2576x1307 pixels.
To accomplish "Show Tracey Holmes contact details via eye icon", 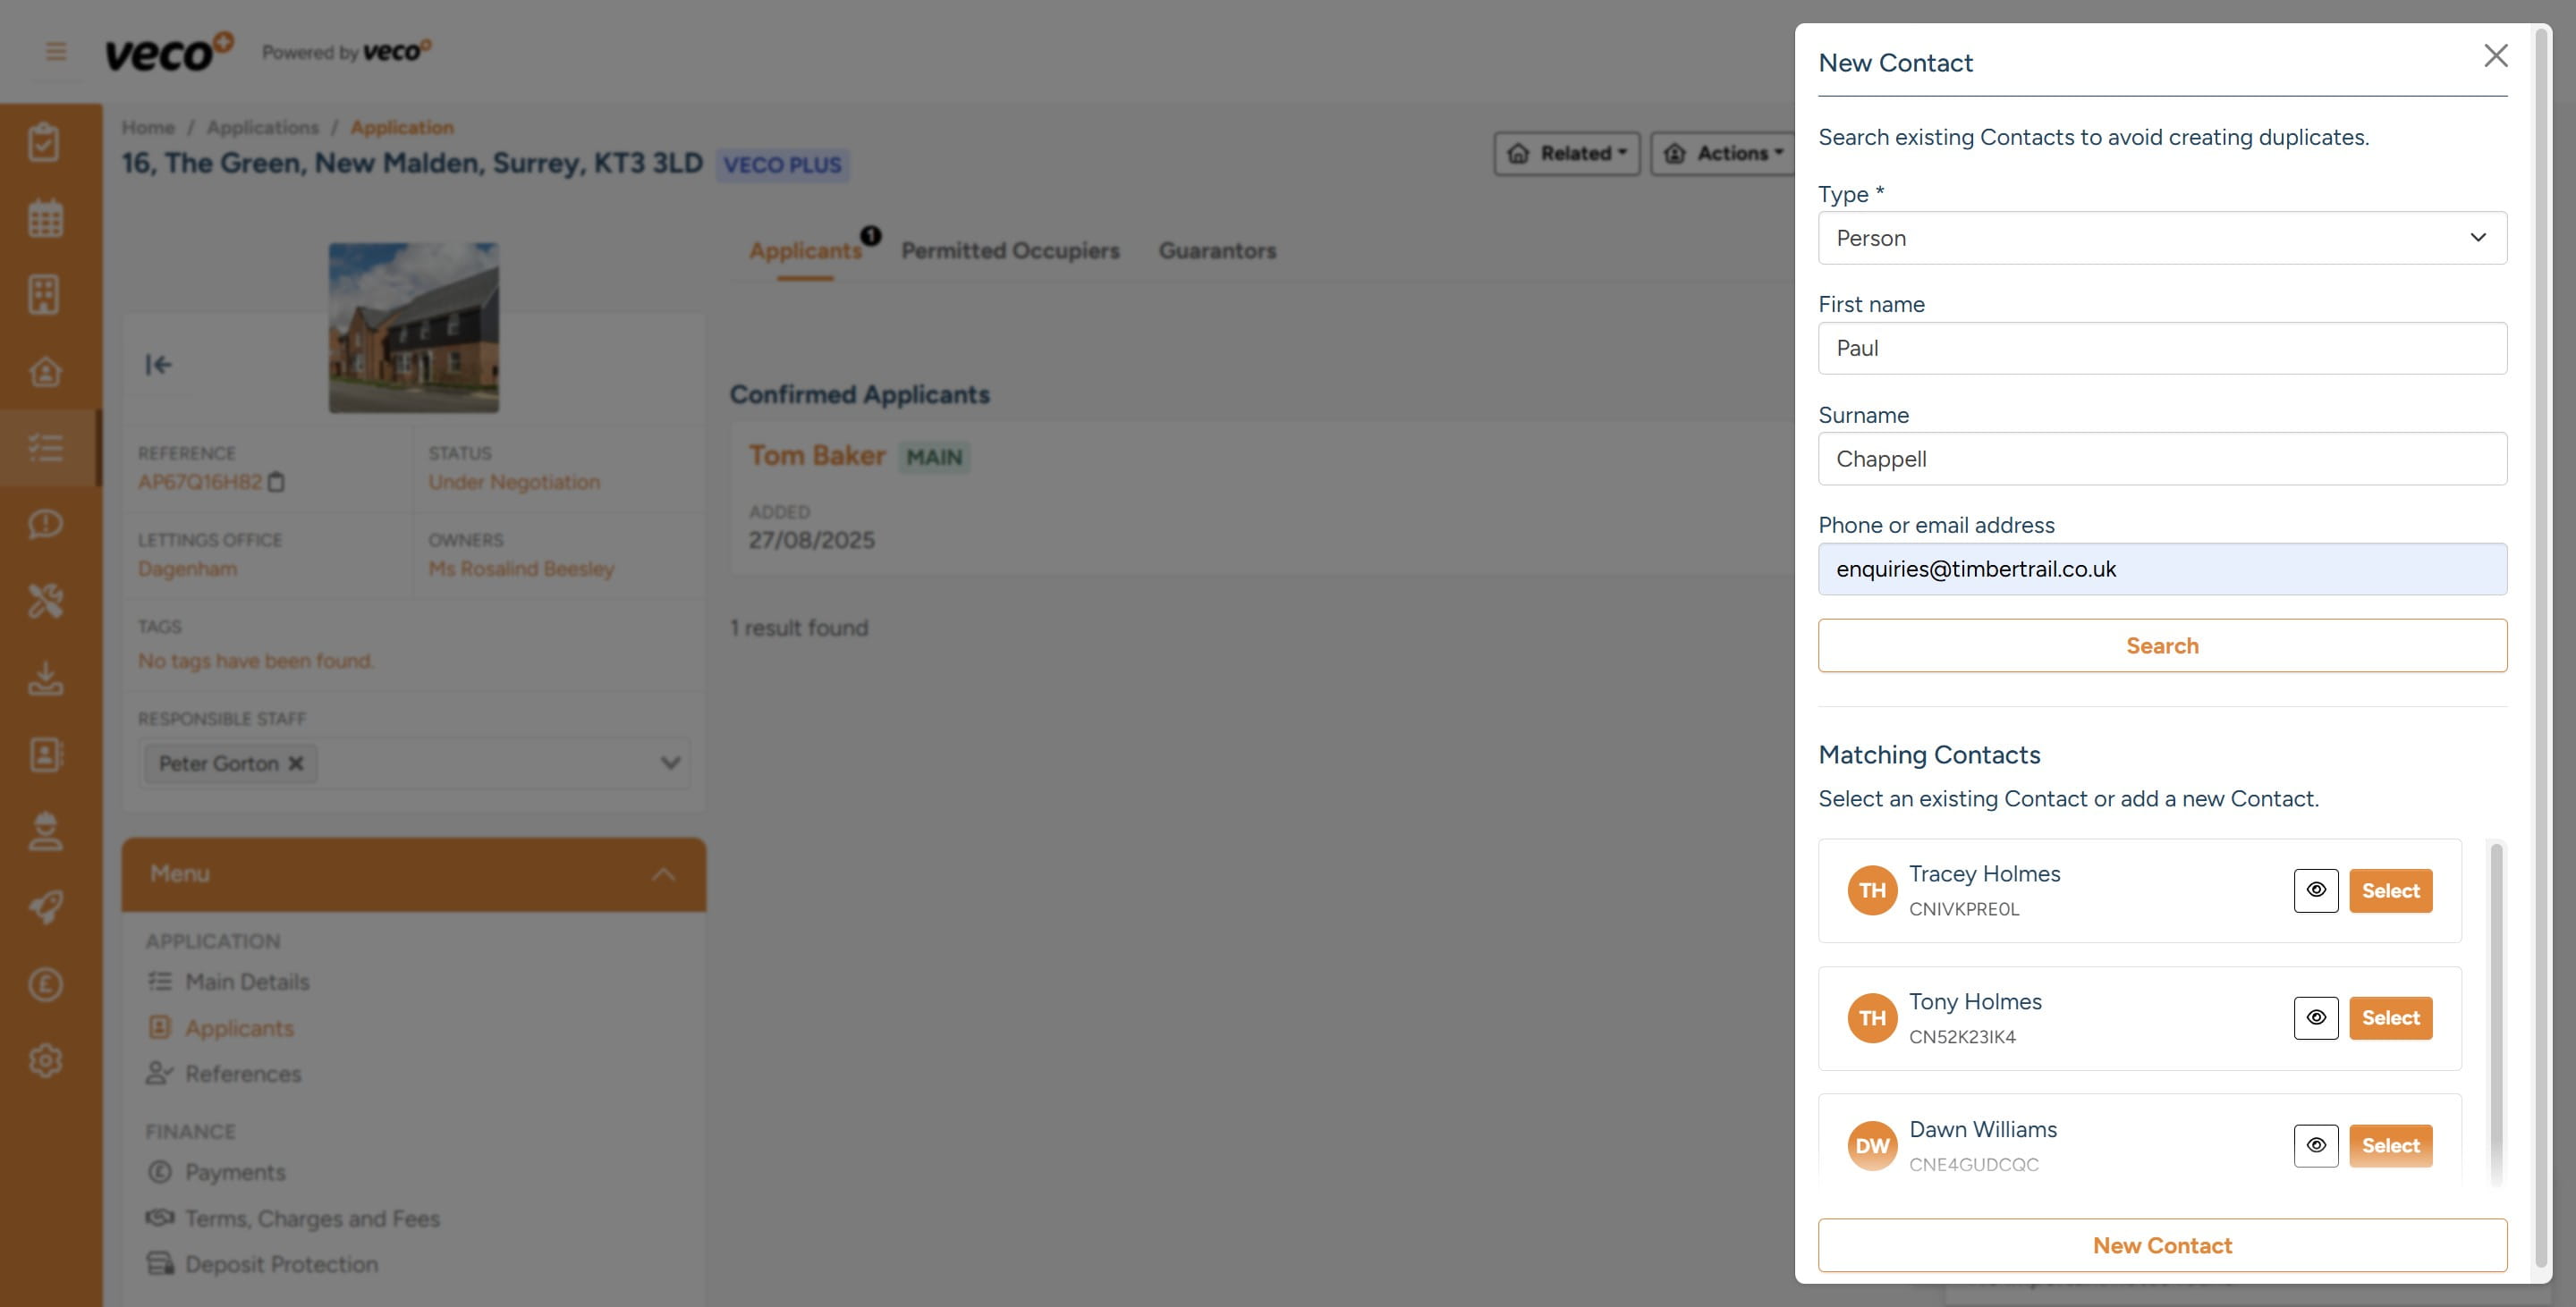I will (2316, 890).
